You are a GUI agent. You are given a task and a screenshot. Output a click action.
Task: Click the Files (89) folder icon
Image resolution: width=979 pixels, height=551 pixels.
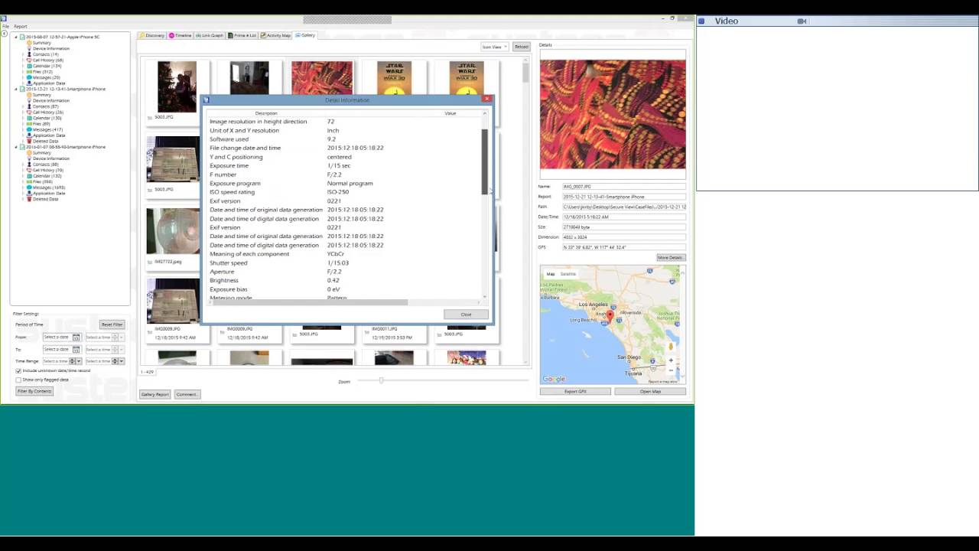coord(29,124)
